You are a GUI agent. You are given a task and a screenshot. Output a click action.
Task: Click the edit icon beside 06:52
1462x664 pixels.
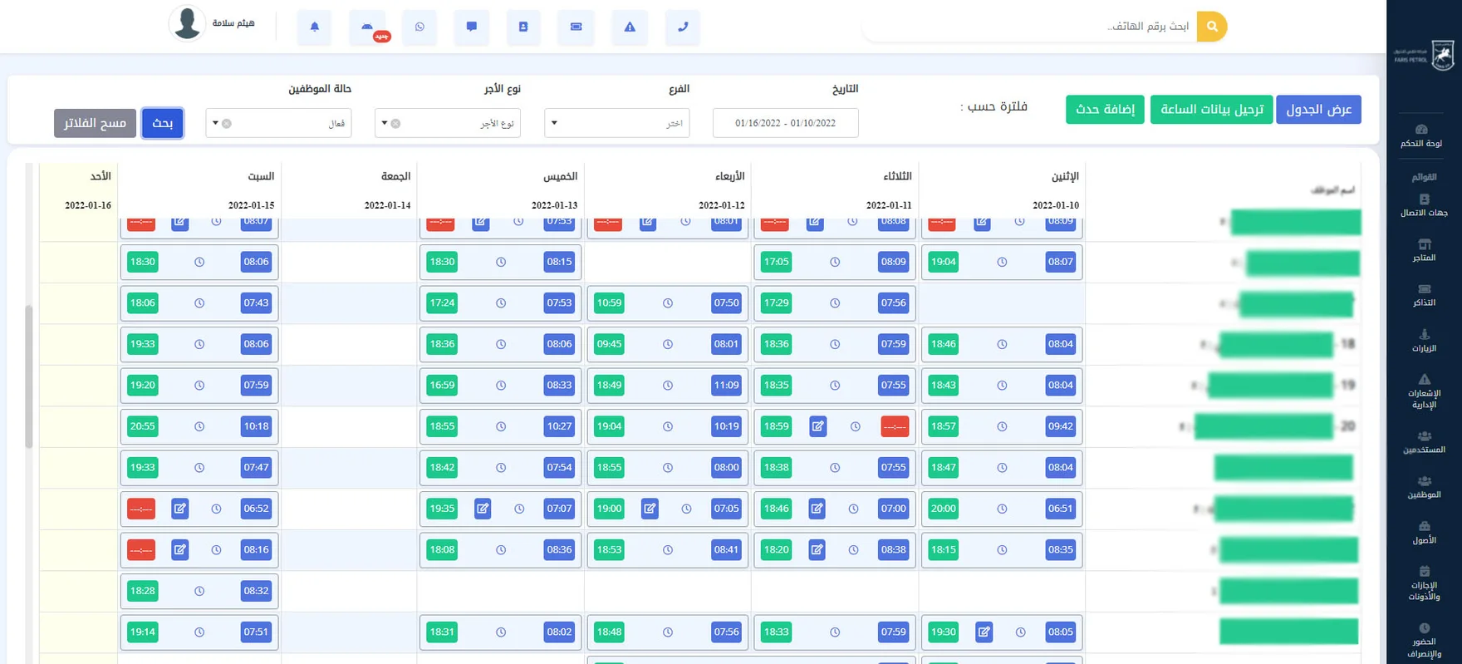(180, 509)
